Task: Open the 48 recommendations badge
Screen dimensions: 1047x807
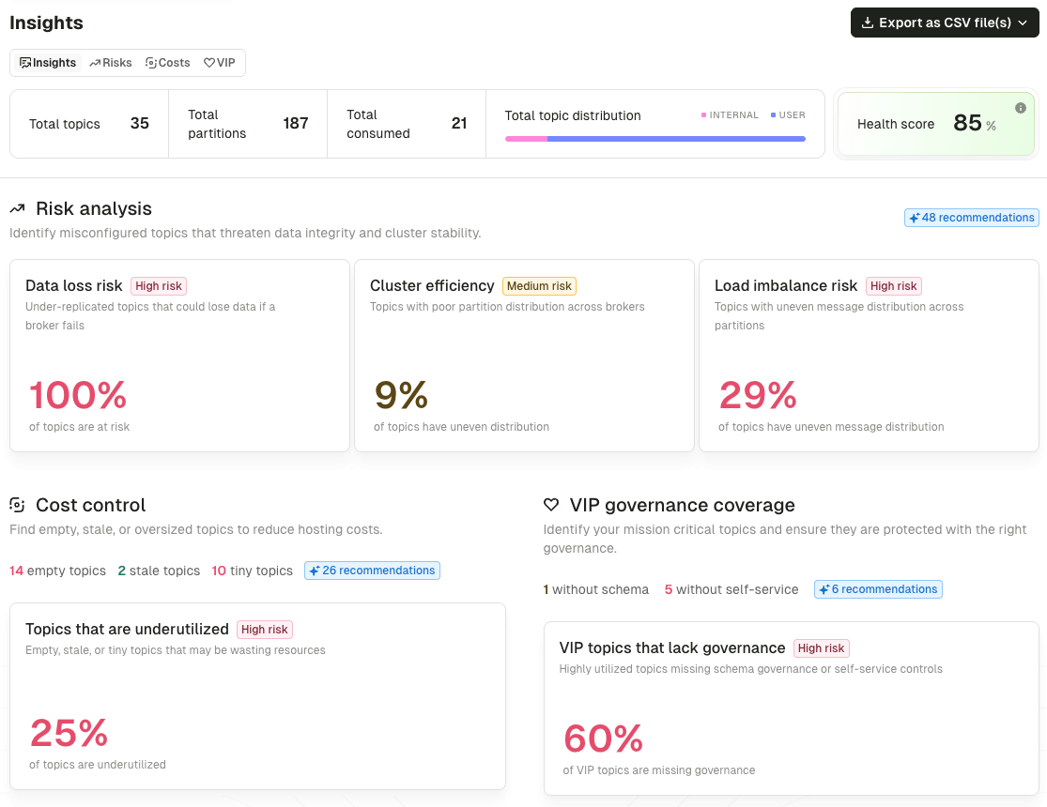Action: (972, 218)
